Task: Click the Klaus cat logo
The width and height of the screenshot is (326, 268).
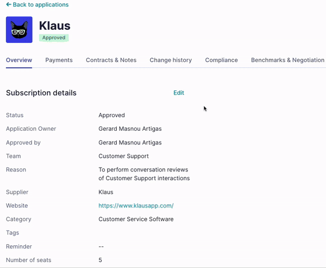Action: click(x=19, y=30)
